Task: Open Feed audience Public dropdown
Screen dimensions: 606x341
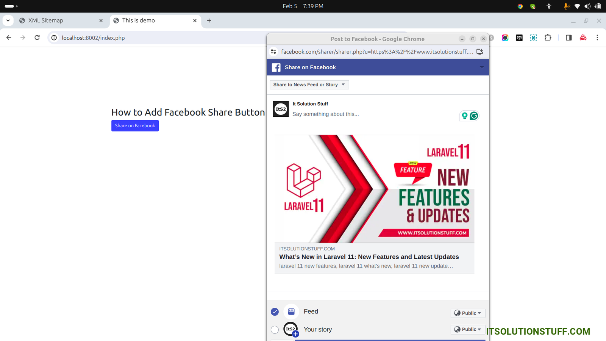Action: [x=468, y=313]
